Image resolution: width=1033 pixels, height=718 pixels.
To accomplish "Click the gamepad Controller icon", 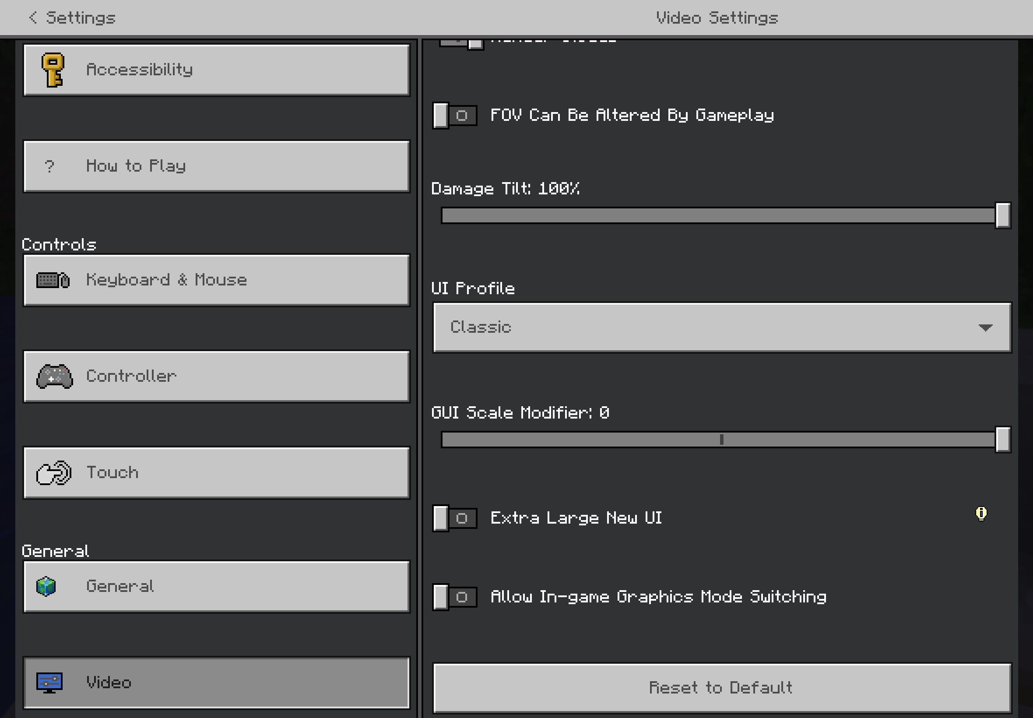I will (54, 377).
